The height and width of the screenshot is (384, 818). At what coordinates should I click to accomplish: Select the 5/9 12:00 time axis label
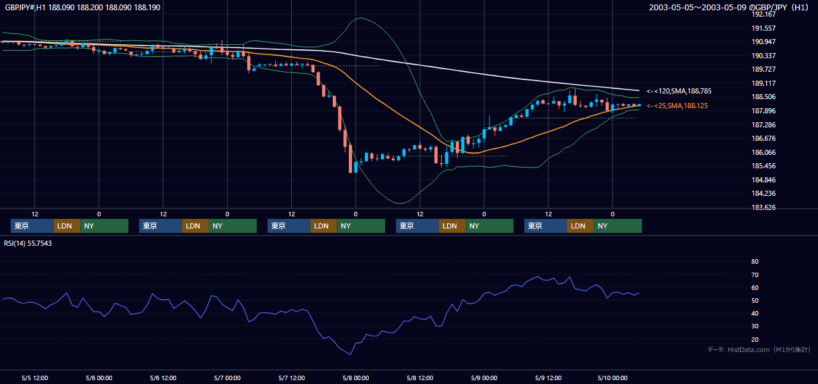point(549,378)
